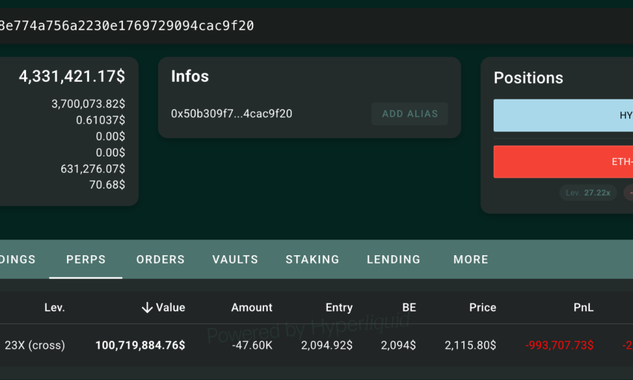Select the light blue HY position bar
This screenshot has height=380, width=633.
point(563,115)
